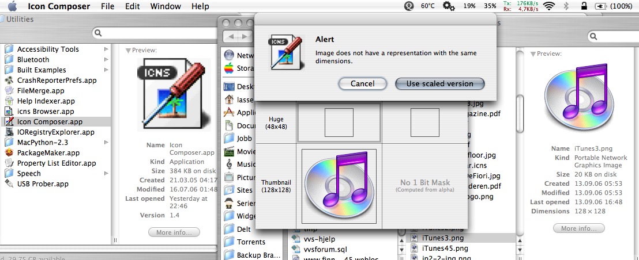Image resolution: width=639 pixels, height=260 pixels.
Task: Expand the Accessibility Tools folder arrow
Action: click(x=106, y=49)
